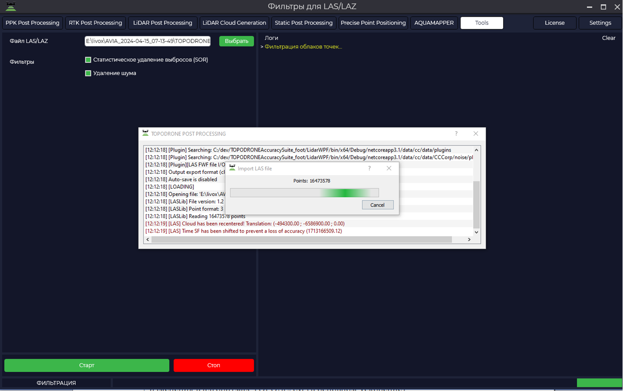The width and height of the screenshot is (623, 391).
Task: Open the LiDAR Post Processing tab
Action: pos(162,23)
